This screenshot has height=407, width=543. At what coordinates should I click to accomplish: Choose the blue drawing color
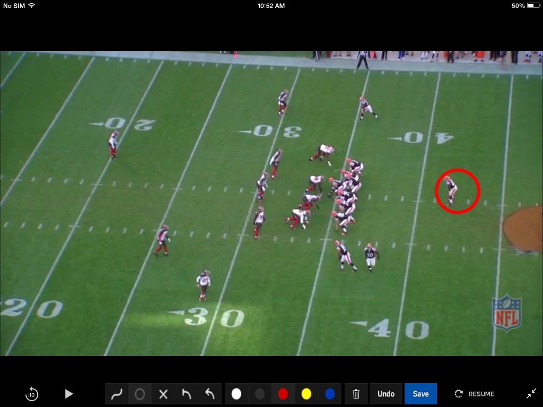coord(330,394)
